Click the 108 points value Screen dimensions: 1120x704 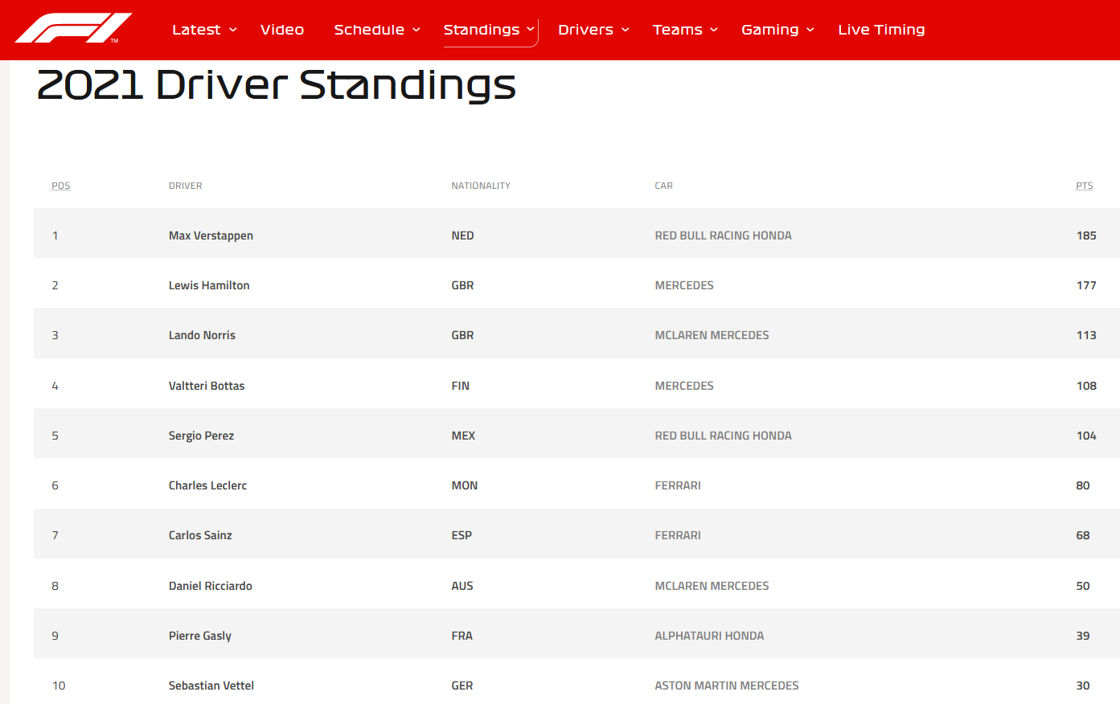click(x=1086, y=386)
